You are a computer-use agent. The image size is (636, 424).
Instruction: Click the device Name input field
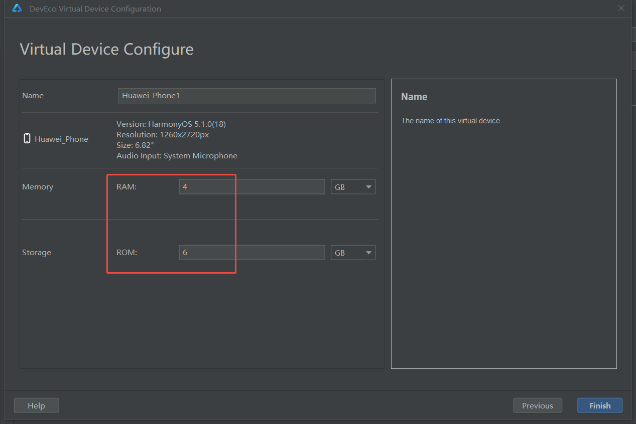(246, 96)
